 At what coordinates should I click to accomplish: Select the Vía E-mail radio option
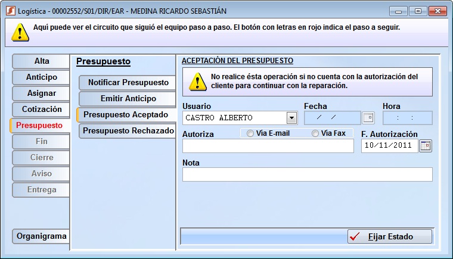click(x=250, y=133)
